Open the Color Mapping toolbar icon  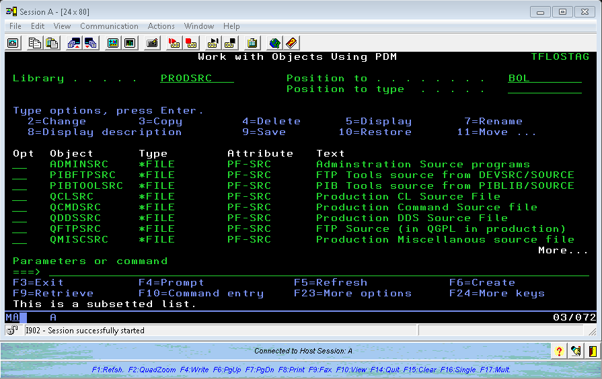[130, 43]
